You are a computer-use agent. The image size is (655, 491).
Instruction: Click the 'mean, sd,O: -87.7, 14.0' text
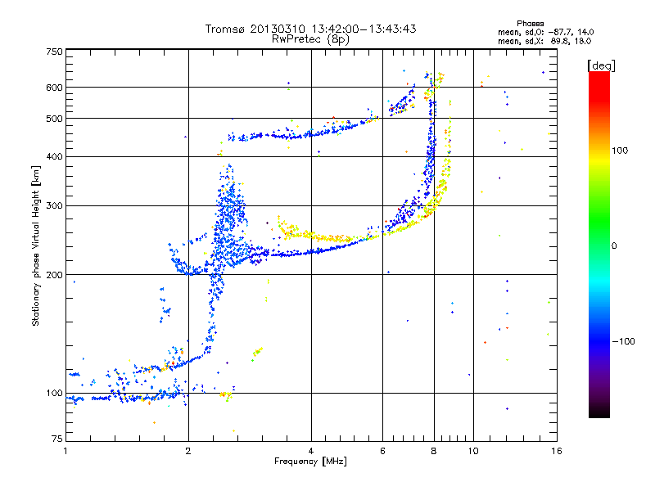point(545,32)
